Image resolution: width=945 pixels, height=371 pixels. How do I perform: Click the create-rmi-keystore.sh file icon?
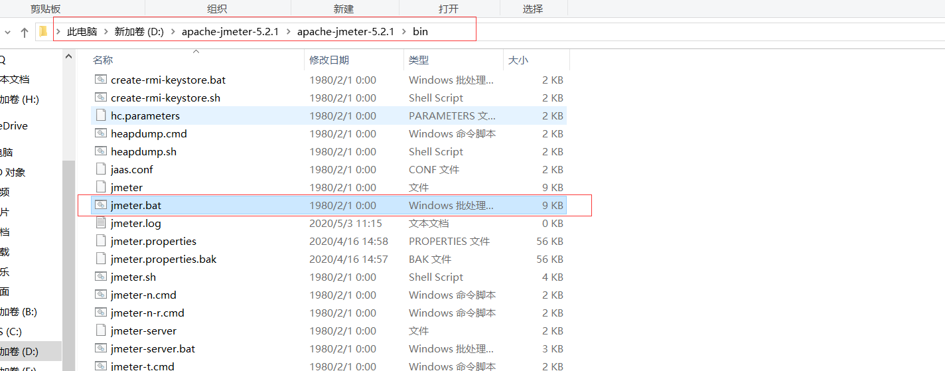click(x=101, y=98)
